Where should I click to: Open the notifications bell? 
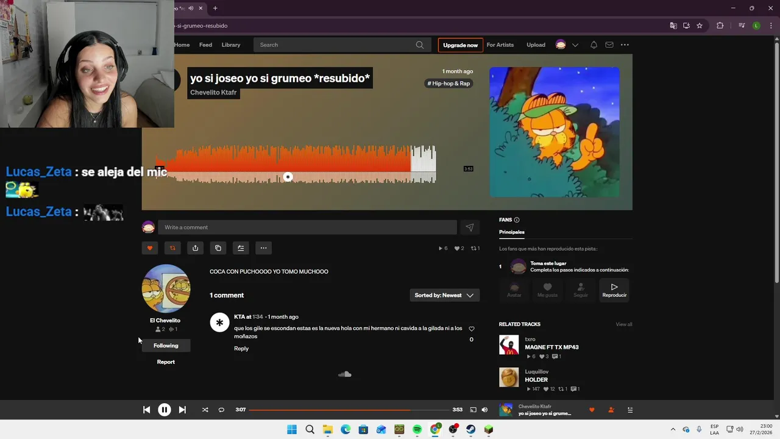[594, 45]
